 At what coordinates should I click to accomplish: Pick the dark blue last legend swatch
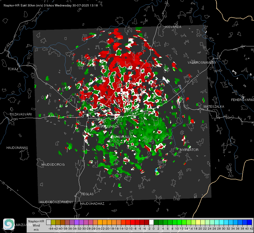250,222
